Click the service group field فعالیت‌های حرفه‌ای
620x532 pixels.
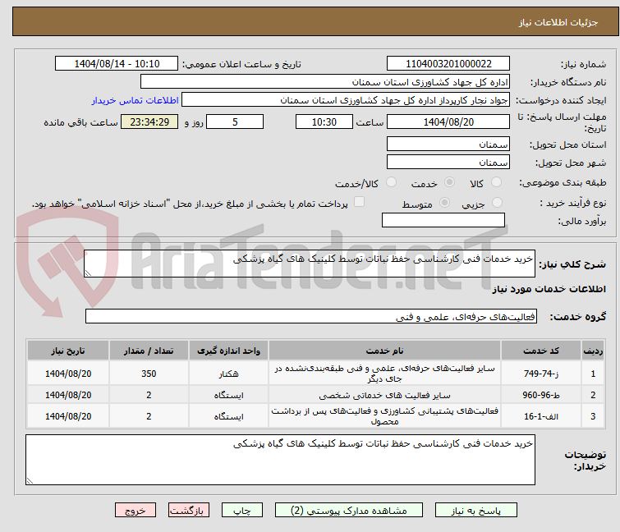click(311, 316)
